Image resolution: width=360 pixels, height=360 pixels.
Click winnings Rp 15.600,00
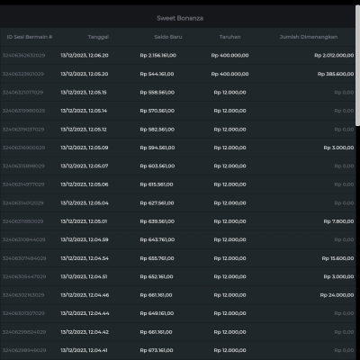[x=337, y=258]
